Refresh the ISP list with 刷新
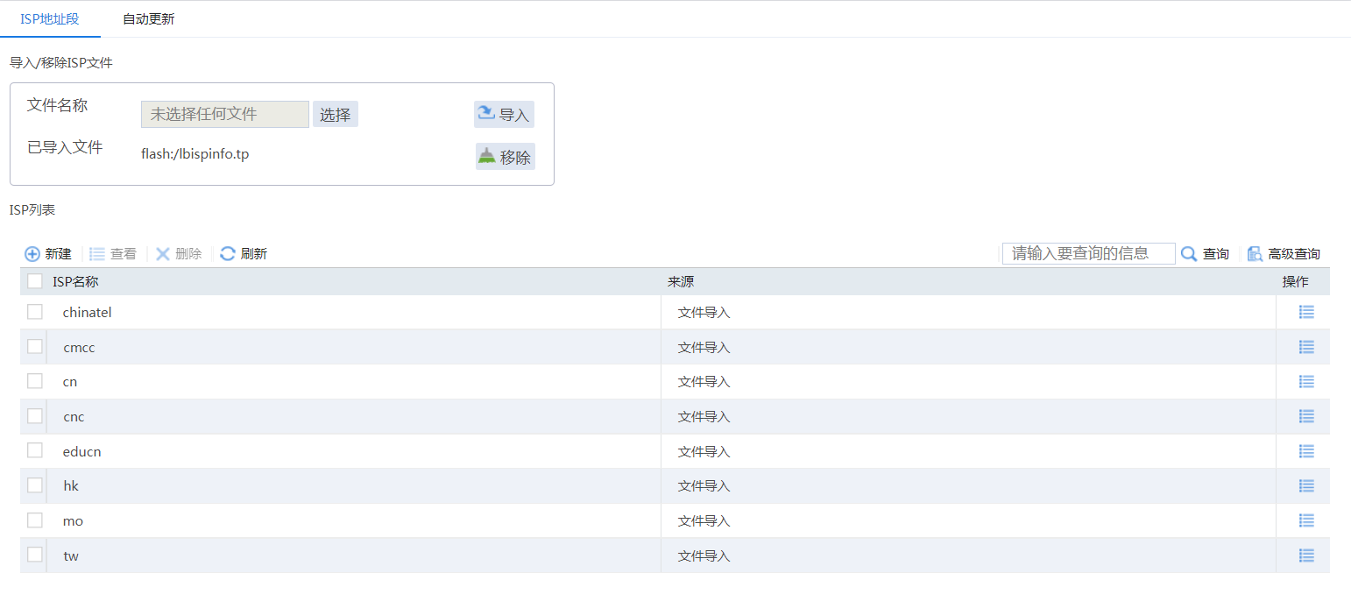 click(x=244, y=254)
